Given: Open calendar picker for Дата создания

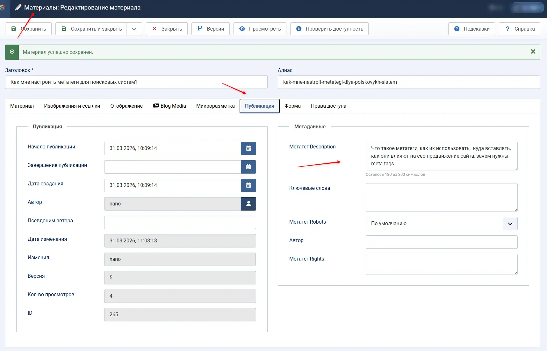Looking at the screenshot, I should point(248,185).
